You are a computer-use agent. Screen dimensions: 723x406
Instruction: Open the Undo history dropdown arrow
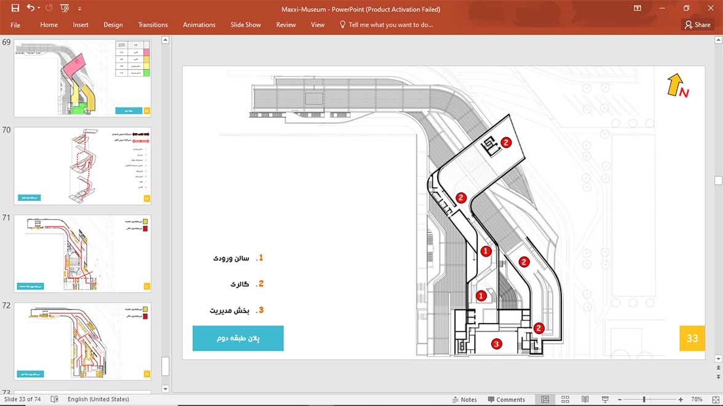[39, 8]
